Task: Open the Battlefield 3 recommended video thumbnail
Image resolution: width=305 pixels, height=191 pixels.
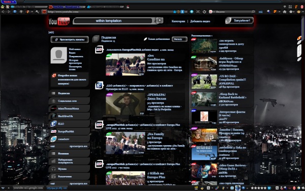Action: [204, 153]
